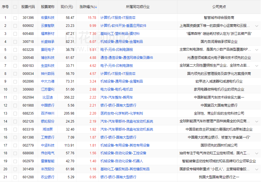This screenshot has width=263, height=182.
Task: Open stock link 湘油泵
Action: 48,129
